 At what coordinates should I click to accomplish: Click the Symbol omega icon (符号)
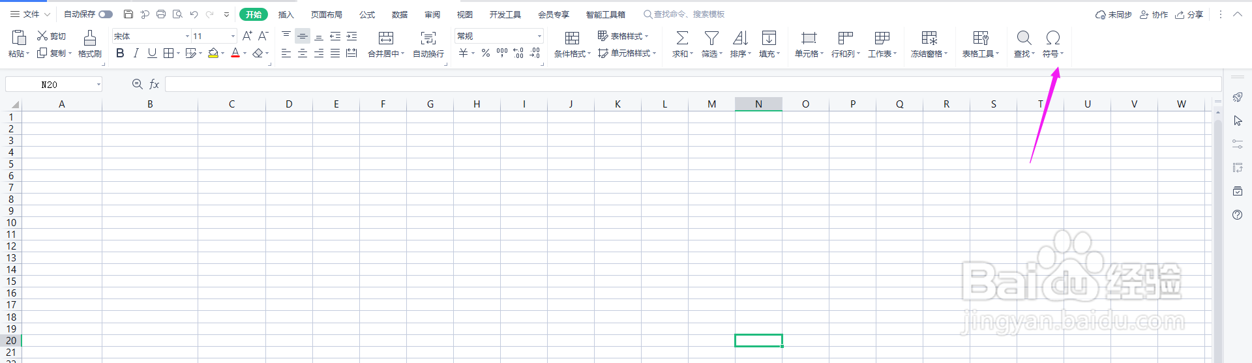tap(1052, 38)
